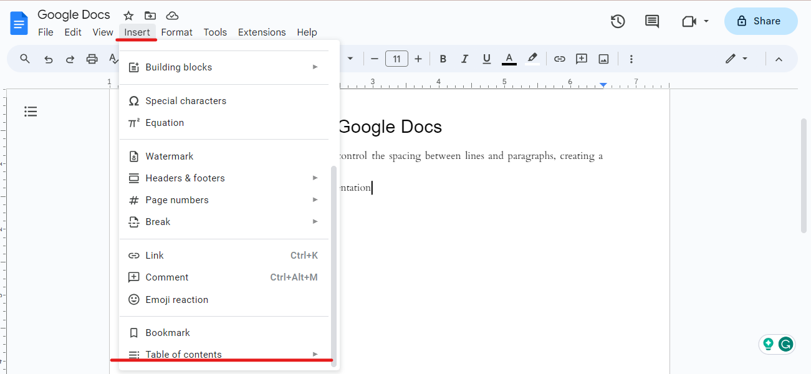Toggle italic formatting
Image resolution: width=811 pixels, height=374 pixels.
(464, 59)
